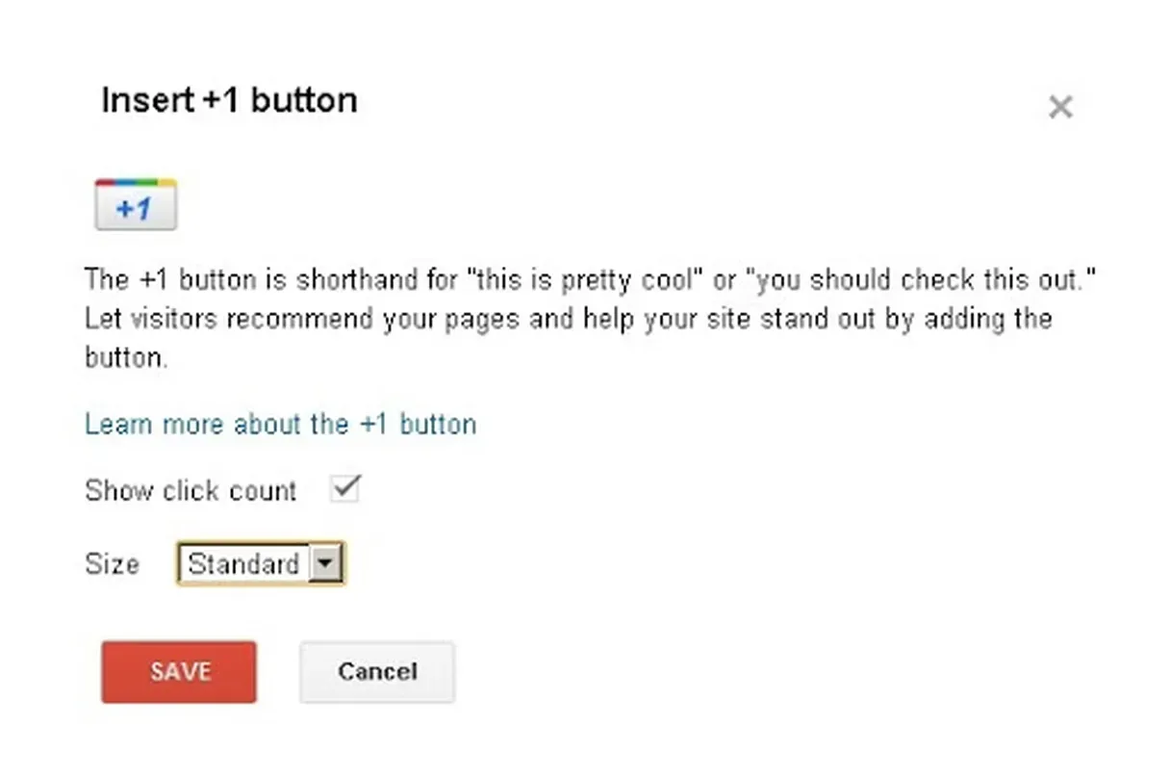Click the blue +1 text in preview
This screenshot has height=779, width=1170.
[x=134, y=209]
